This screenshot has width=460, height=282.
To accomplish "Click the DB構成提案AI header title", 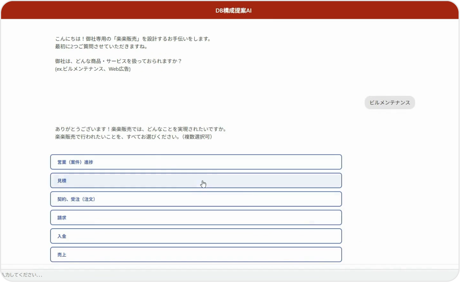I will pos(233,10).
